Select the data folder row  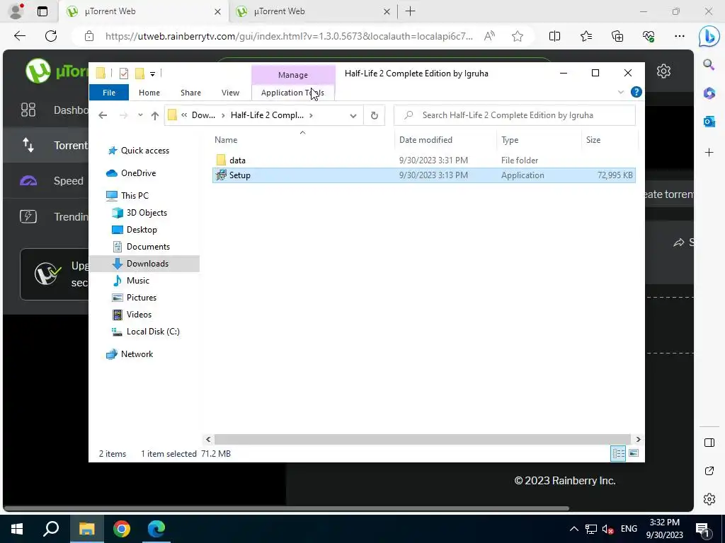pos(423,160)
